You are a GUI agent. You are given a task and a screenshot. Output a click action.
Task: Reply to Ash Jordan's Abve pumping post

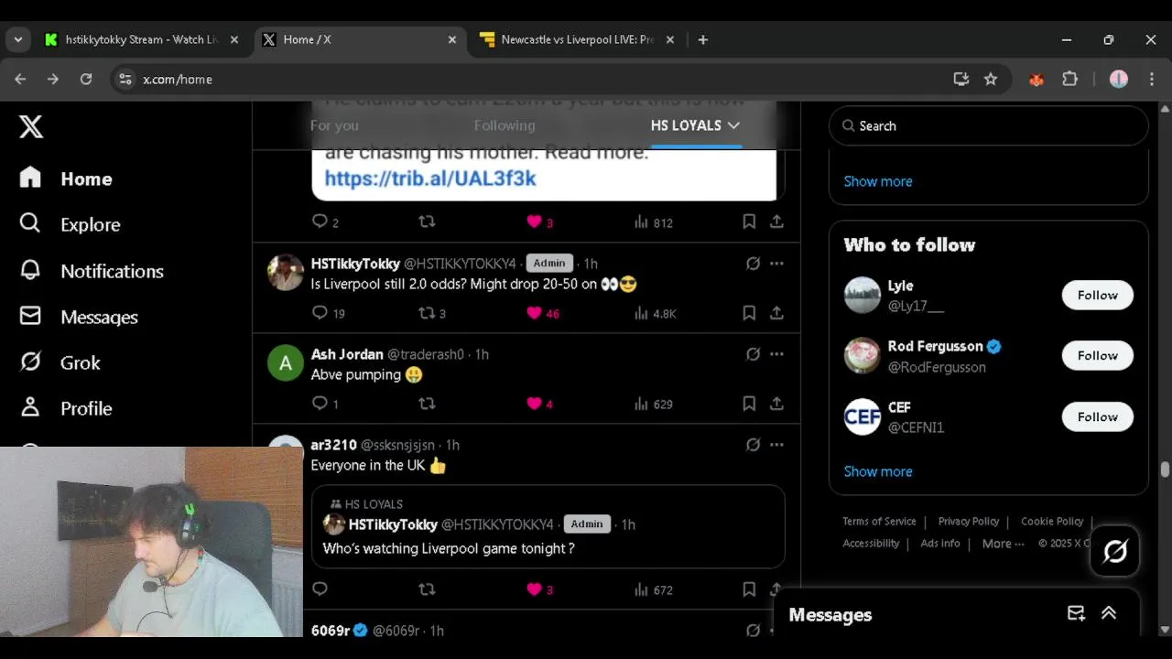(x=325, y=404)
